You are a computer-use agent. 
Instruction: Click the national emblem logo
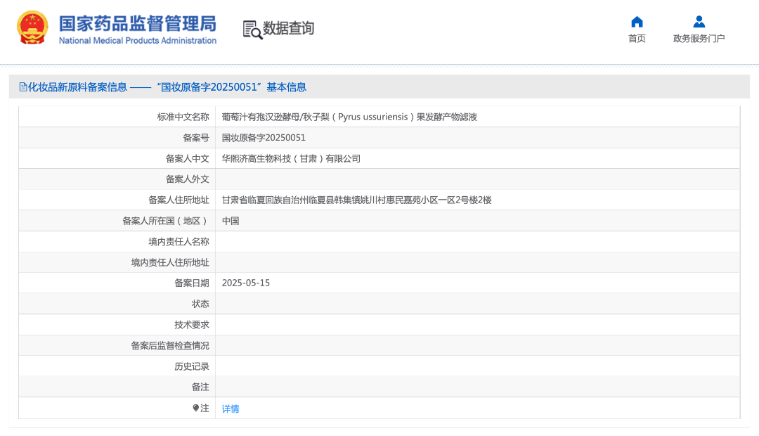coord(32,28)
